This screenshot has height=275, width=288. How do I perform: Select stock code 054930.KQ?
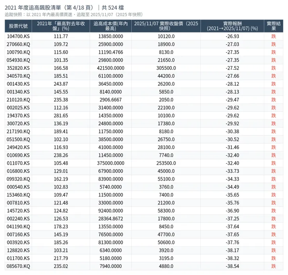click(18, 60)
